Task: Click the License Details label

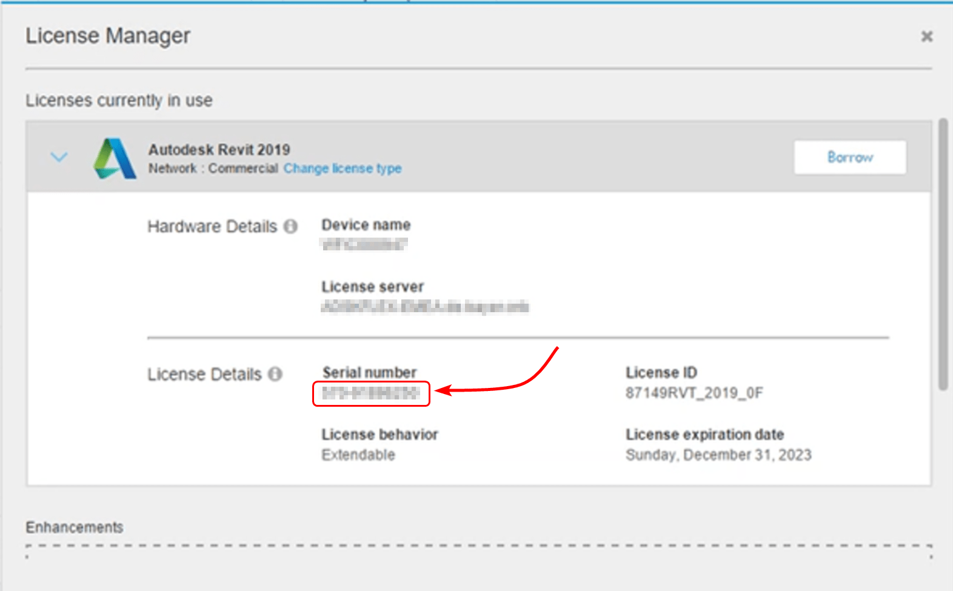Action: pyautogui.click(x=204, y=375)
